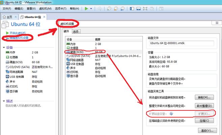Select 显示器 row in settings device list

tap(104, 76)
